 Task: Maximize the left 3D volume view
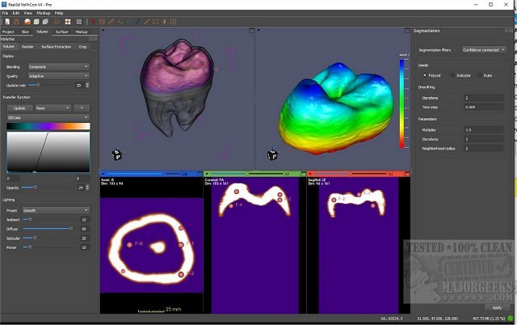pos(251,31)
